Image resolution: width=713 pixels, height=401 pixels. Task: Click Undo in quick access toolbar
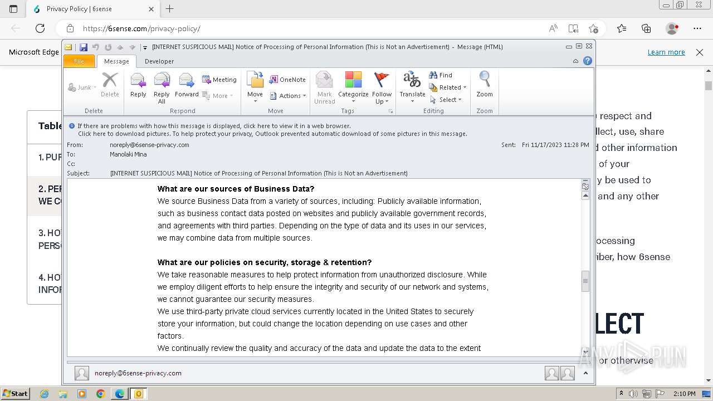96,47
